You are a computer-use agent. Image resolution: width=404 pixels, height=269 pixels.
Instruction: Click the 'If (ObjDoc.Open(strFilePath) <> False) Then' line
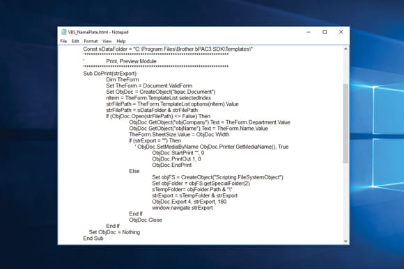(158, 116)
